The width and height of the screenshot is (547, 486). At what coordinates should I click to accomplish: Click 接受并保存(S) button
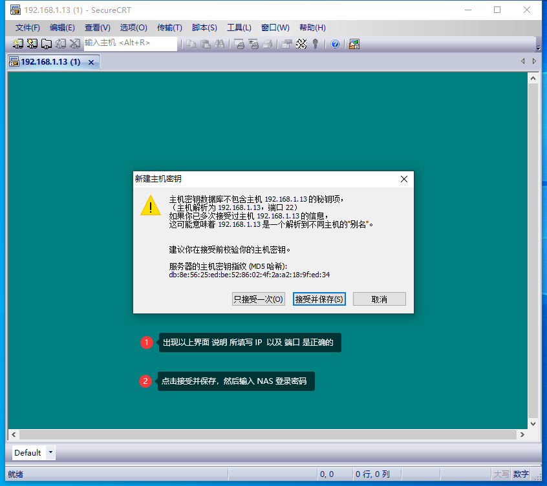tap(319, 299)
